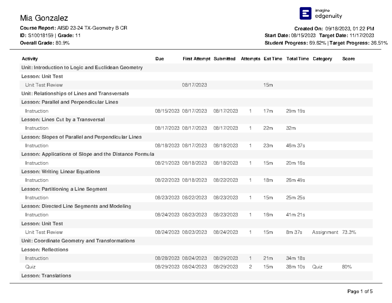Click total time 29m 19s
Image resolution: width=392 pixels, height=303 pixels.
[x=295, y=111]
